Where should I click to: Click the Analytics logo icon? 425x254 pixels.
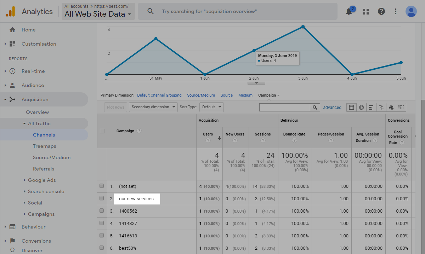coord(10,11)
